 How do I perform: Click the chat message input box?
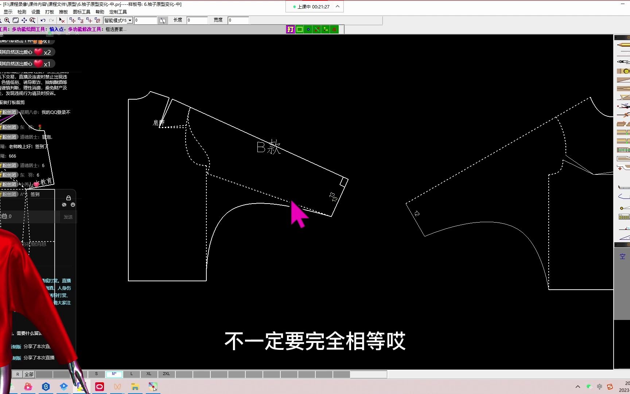pos(29,217)
